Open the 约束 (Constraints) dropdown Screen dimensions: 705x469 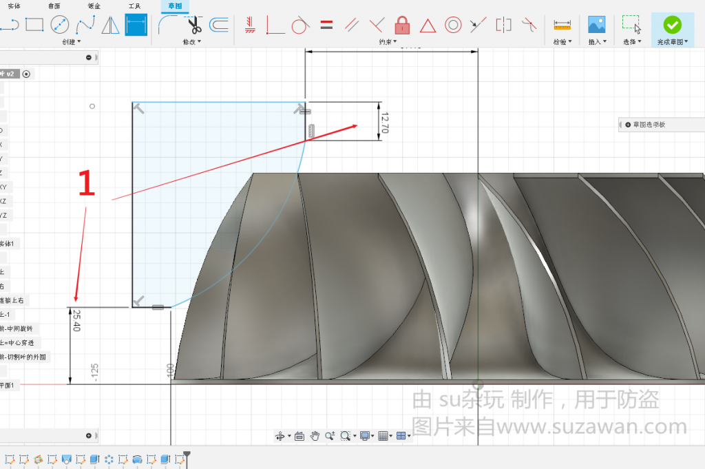[x=388, y=42]
